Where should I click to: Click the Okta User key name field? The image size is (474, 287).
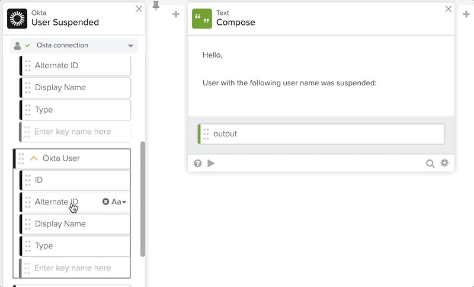pyautogui.click(x=77, y=268)
